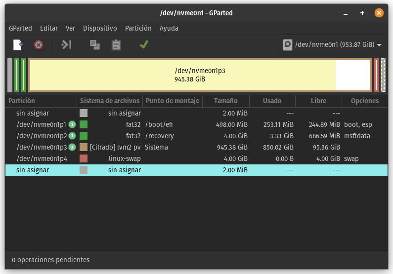Select the red swap block in disk graphic
The width and height of the screenshot is (393, 274).
[x=376, y=75]
